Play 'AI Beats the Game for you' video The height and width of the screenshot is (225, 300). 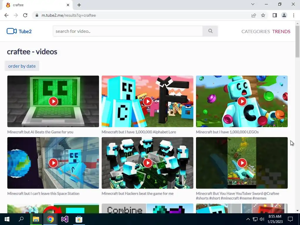(53, 101)
